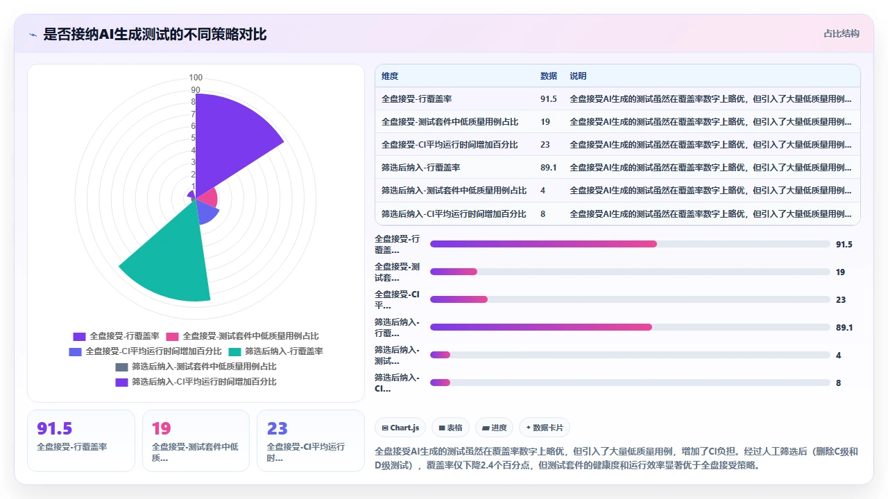Select table row 筛选后纳入-CI平均运行时间增加百分比
This screenshot has width=888, height=499.
617,213
